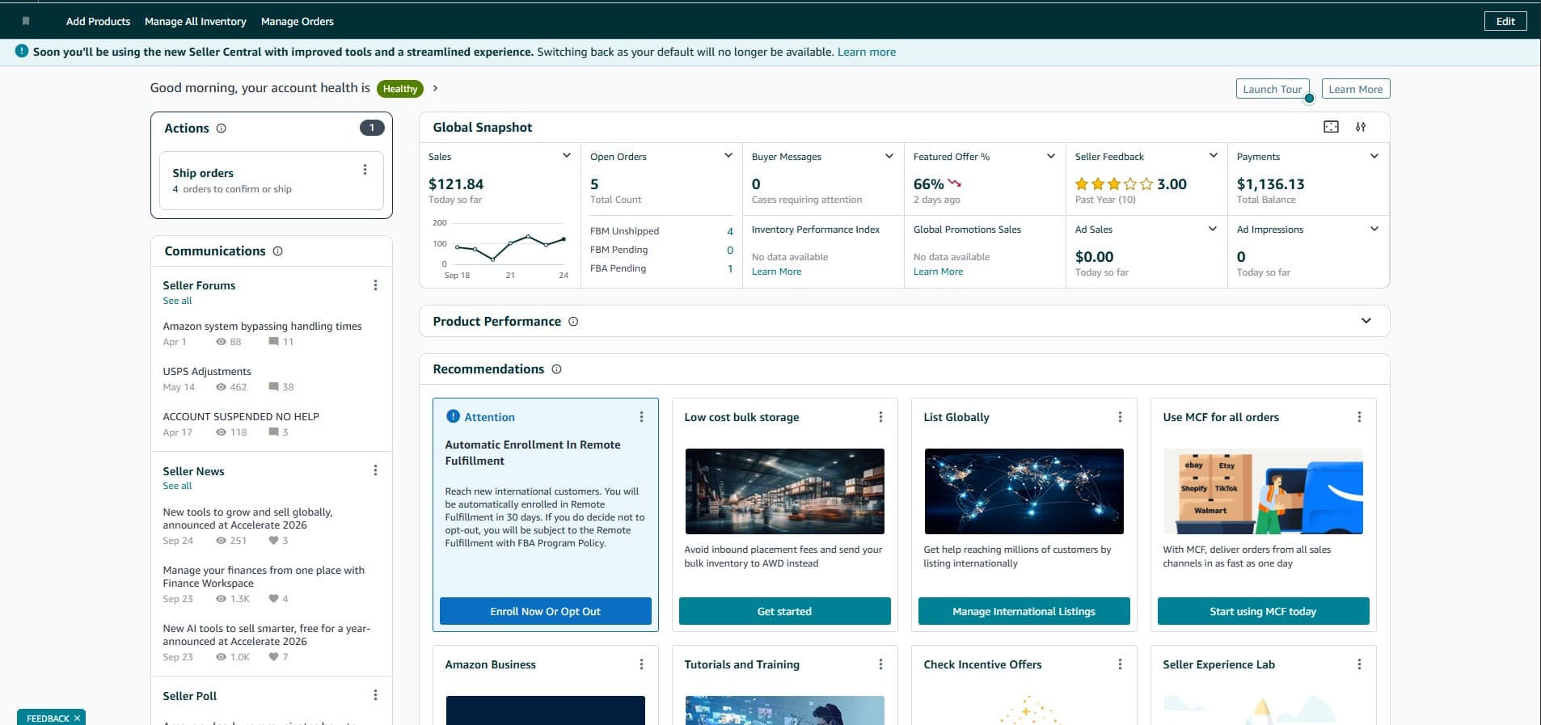The image size is (1541, 725).
Task: Click the Launch Tour button
Action: [x=1273, y=89]
